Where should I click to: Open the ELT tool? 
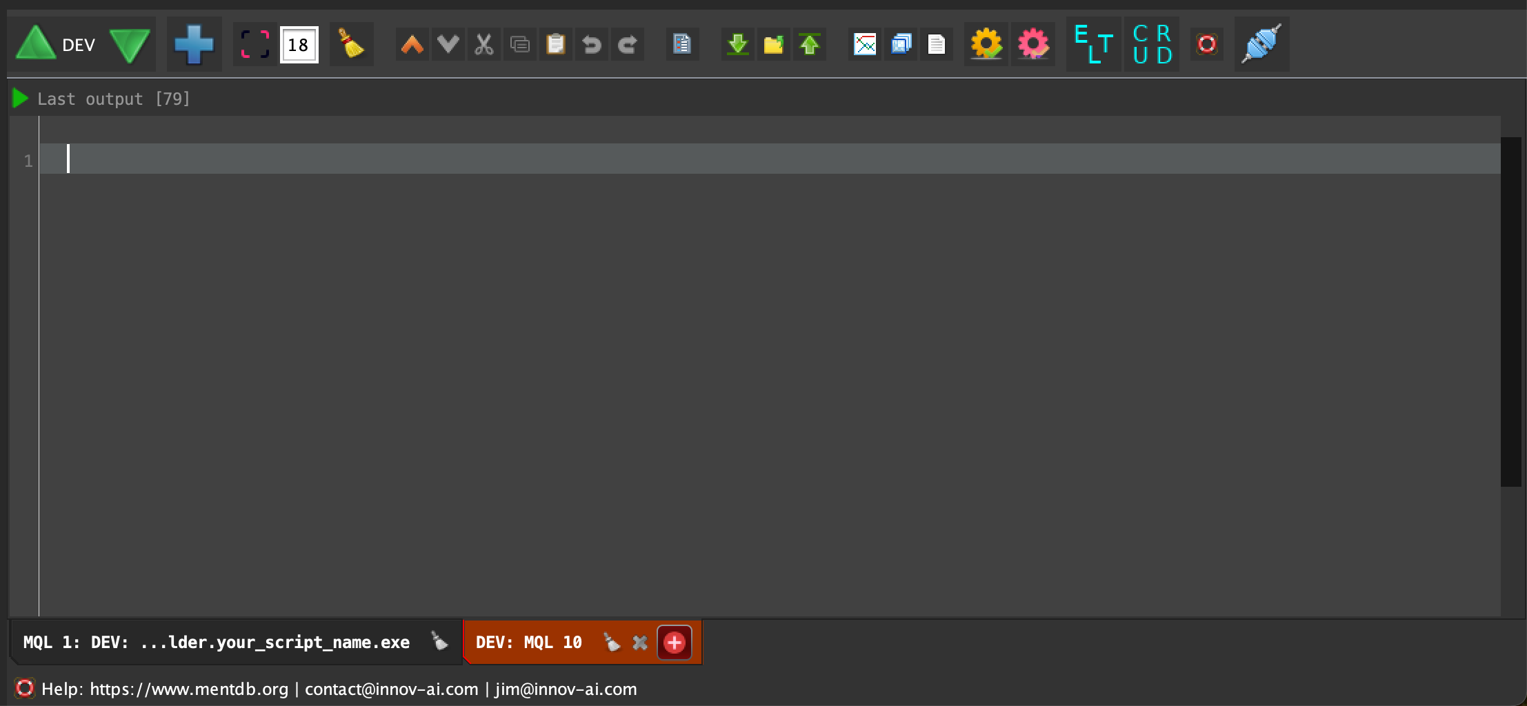(1093, 45)
